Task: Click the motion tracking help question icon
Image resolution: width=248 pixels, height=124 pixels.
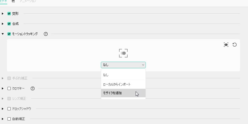Action: (46, 34)
